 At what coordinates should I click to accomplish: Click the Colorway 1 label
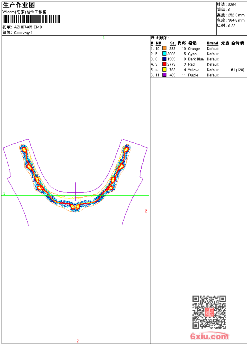tap(24, 33)
